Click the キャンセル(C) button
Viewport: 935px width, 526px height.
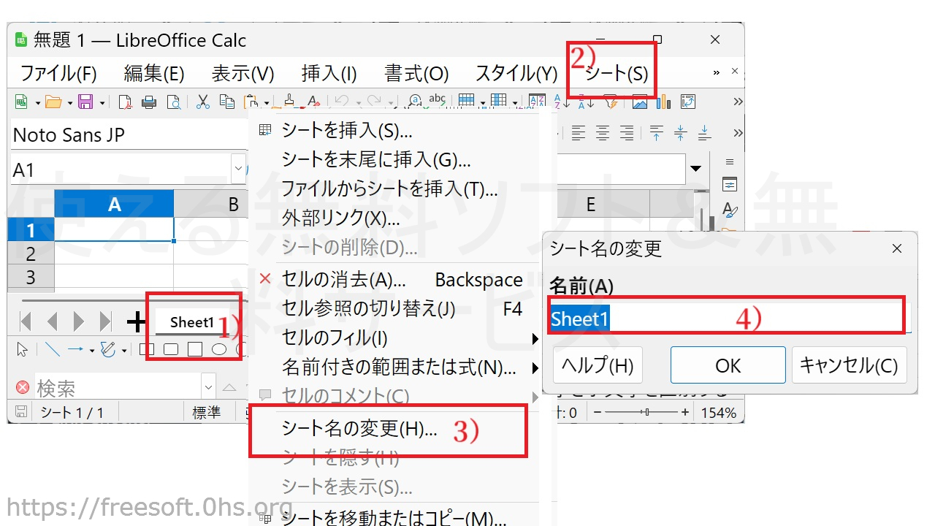(849, 365)
